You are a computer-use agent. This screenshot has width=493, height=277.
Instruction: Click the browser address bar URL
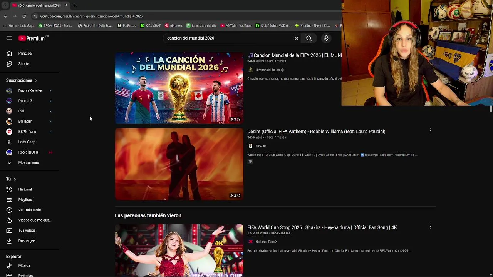(x=91, y=16)
